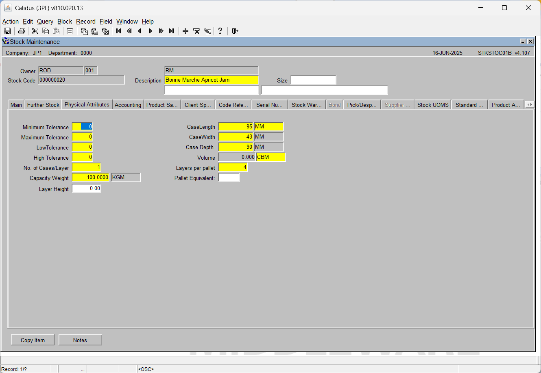Click the Layer Height field
The image size is (541, 373).
click(87, 189)
